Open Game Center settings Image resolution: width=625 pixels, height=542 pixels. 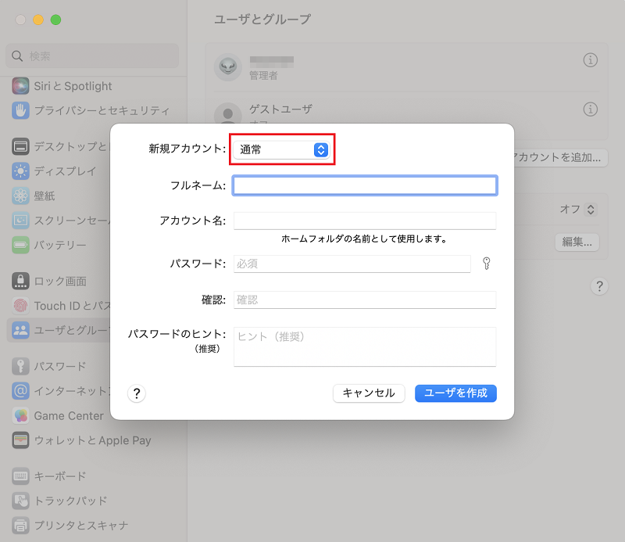59,415
